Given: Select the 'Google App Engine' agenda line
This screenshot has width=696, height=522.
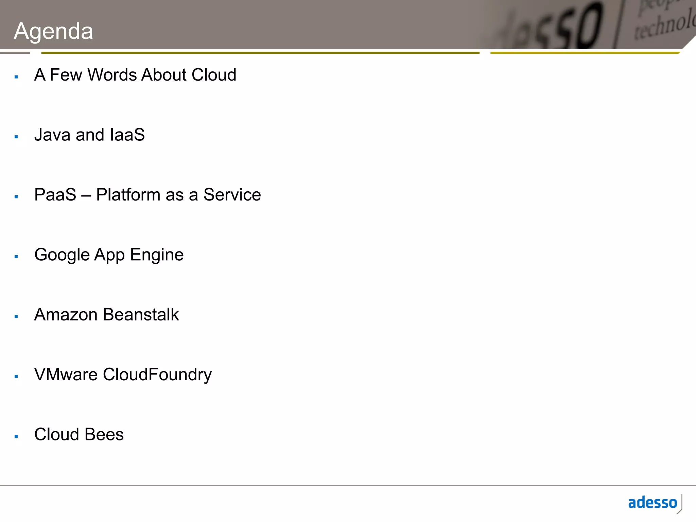Looking at the screenshot, I should pyautogui.click(x=109, y=255).
